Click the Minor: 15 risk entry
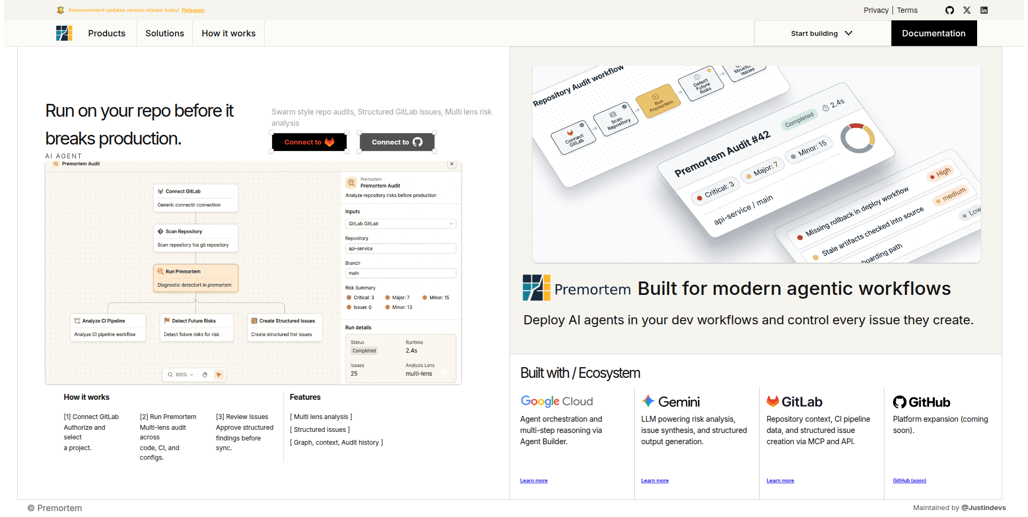This screenshot has height=517, width=1028. point(436,298)
